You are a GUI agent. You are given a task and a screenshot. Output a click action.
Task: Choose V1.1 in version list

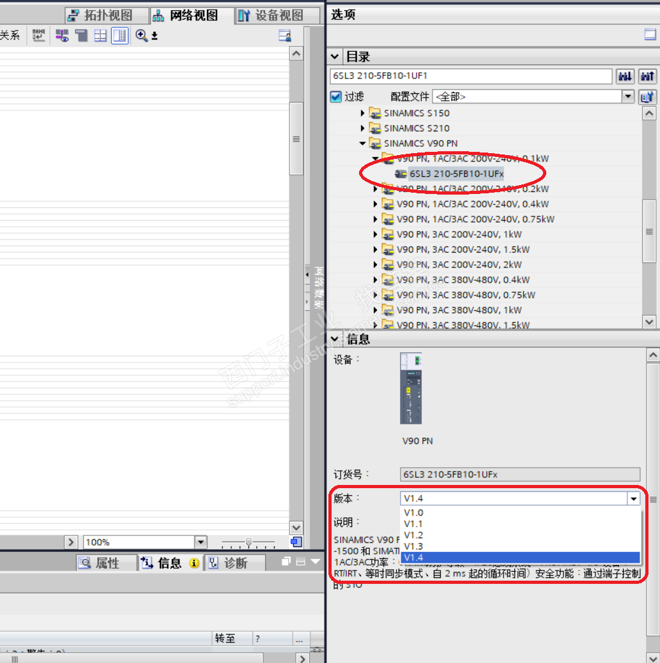pyautogui.click(x=520, y=524)
